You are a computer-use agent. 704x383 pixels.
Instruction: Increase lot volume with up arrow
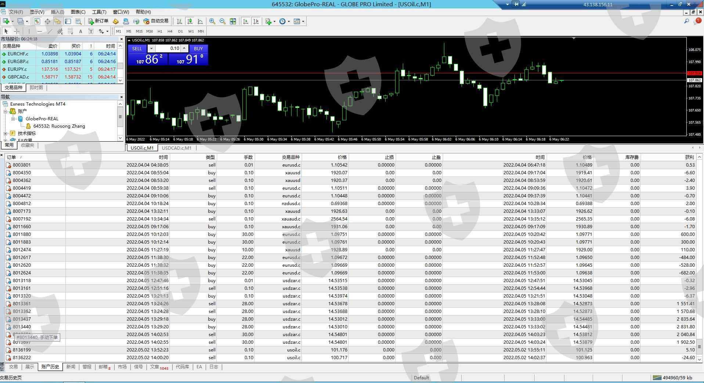coord(184,48)
